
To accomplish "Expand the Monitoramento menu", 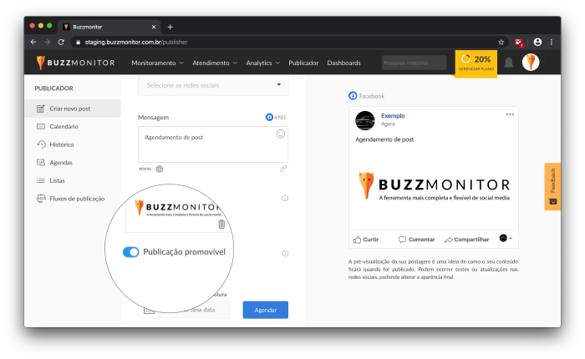I will [x=158, y=63].
